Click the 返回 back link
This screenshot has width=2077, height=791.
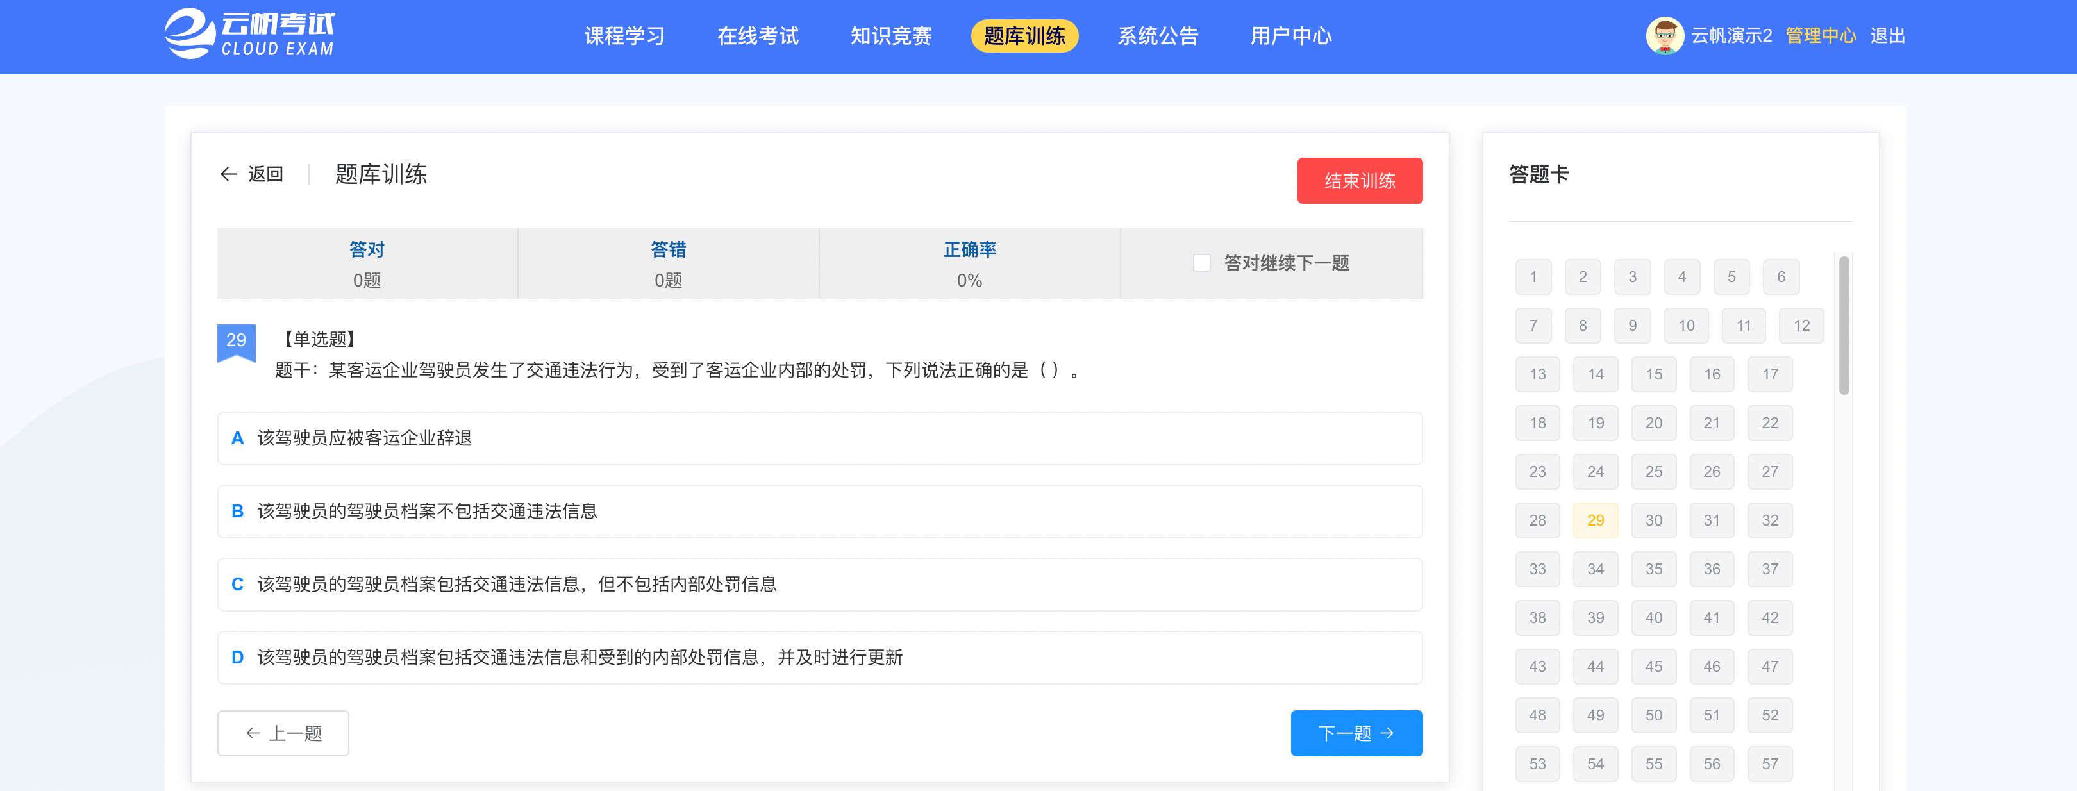[265, 174]
